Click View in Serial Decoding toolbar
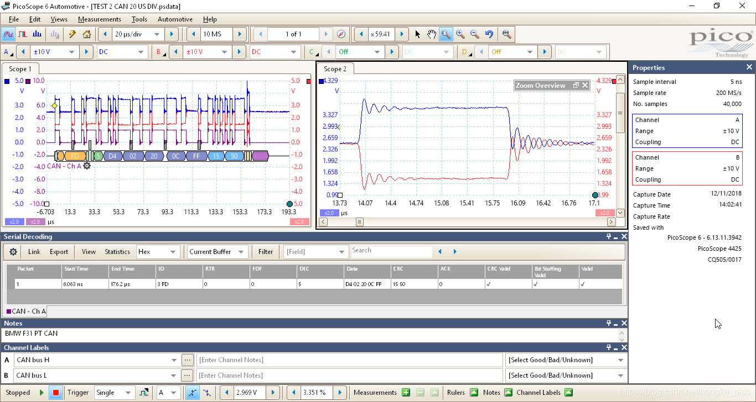 pyautogui.click(x=89, y=252)
